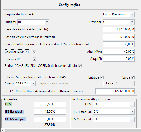Toggle the Calcular ICMS-ST checkbox
This screenshot has height=132, width=141.
35,52
